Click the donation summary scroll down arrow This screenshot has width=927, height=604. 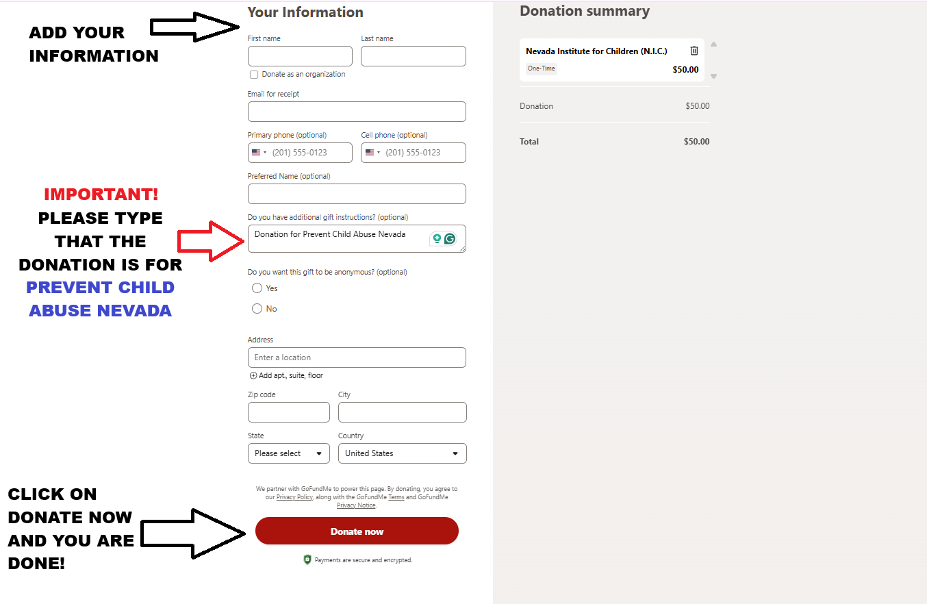pos(713,76)
